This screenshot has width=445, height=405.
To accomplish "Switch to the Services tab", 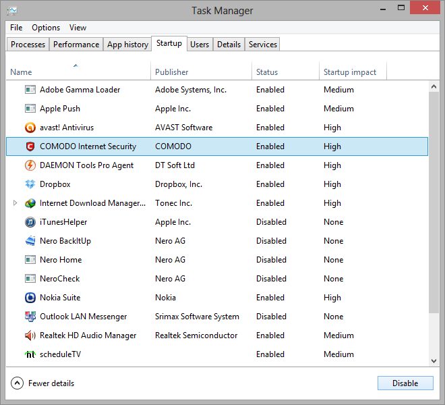I will (x=262, y=45).
